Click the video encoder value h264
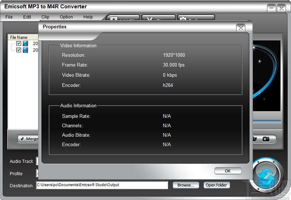Viewport: 291px width, 200px height. (168, 85)
